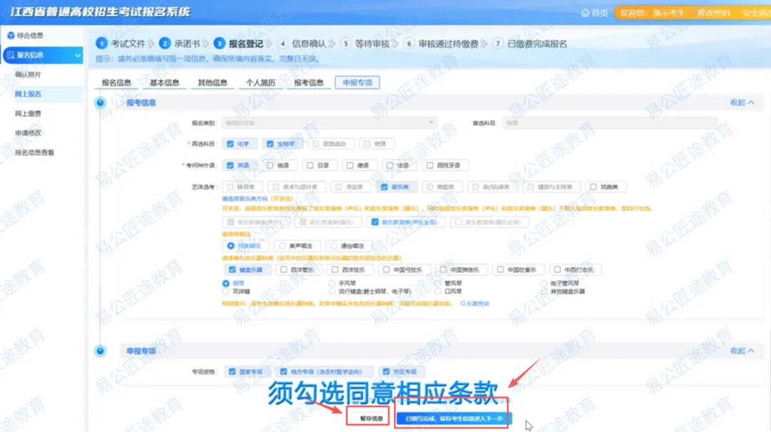Toggle the 音乐类 art exam checkbox

click(384, 187)
